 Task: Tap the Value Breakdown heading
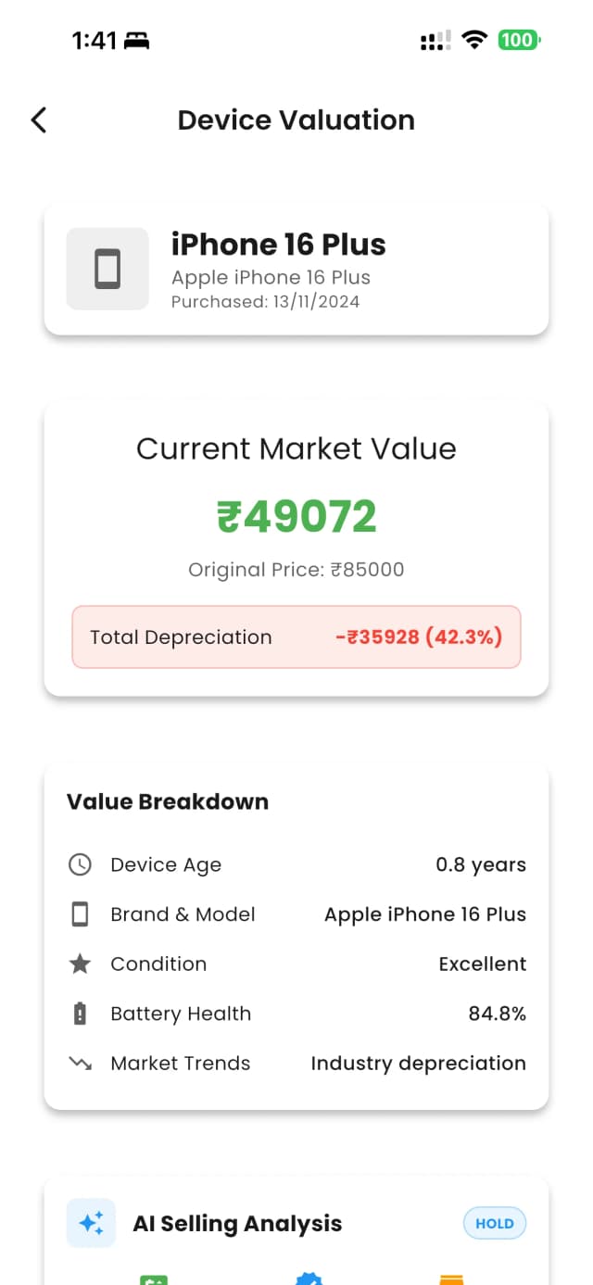coord(168,801)
